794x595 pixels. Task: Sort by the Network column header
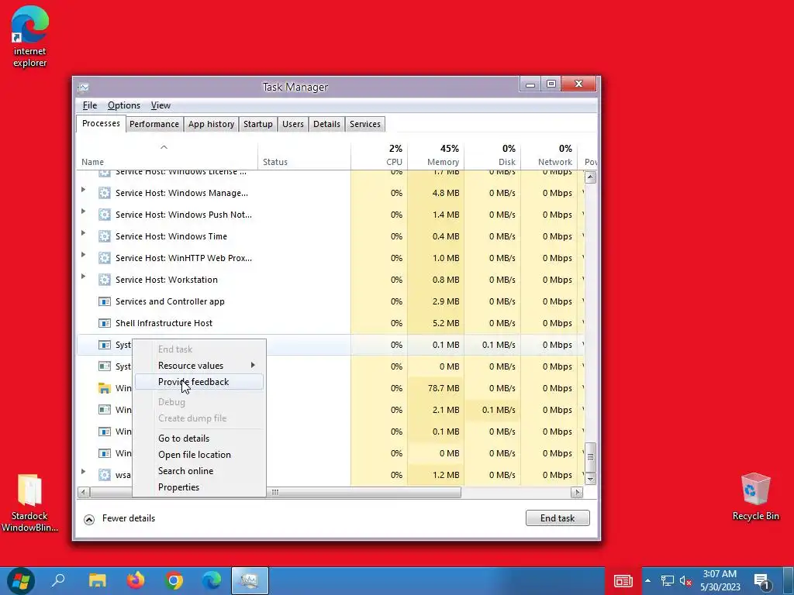pyautogui.click(x=550, y=155)
